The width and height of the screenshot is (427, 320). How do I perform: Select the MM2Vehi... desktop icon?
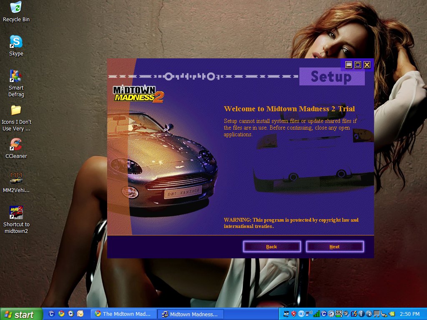(16, 182)
